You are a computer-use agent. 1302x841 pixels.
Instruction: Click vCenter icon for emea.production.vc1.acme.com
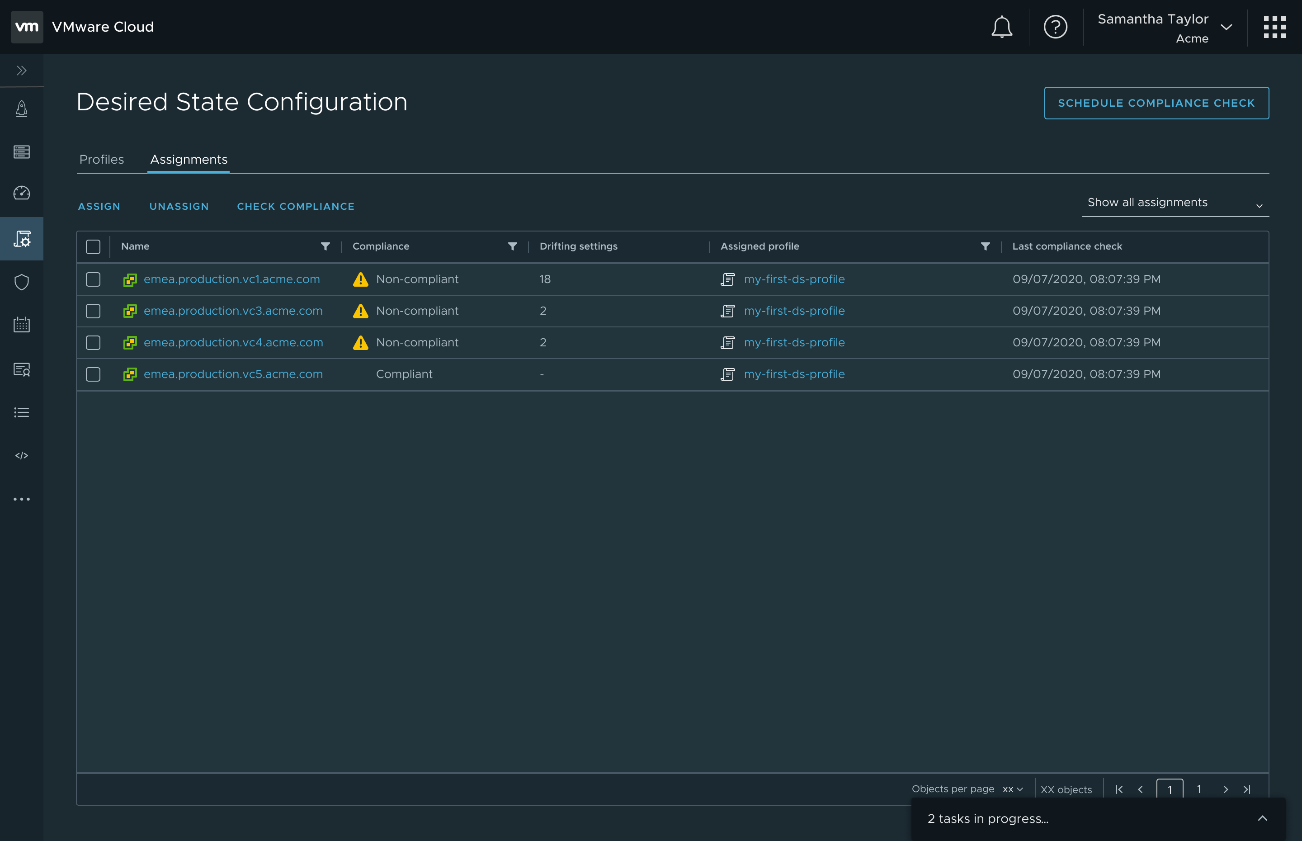pyautogui.click(x=130, y=279)
